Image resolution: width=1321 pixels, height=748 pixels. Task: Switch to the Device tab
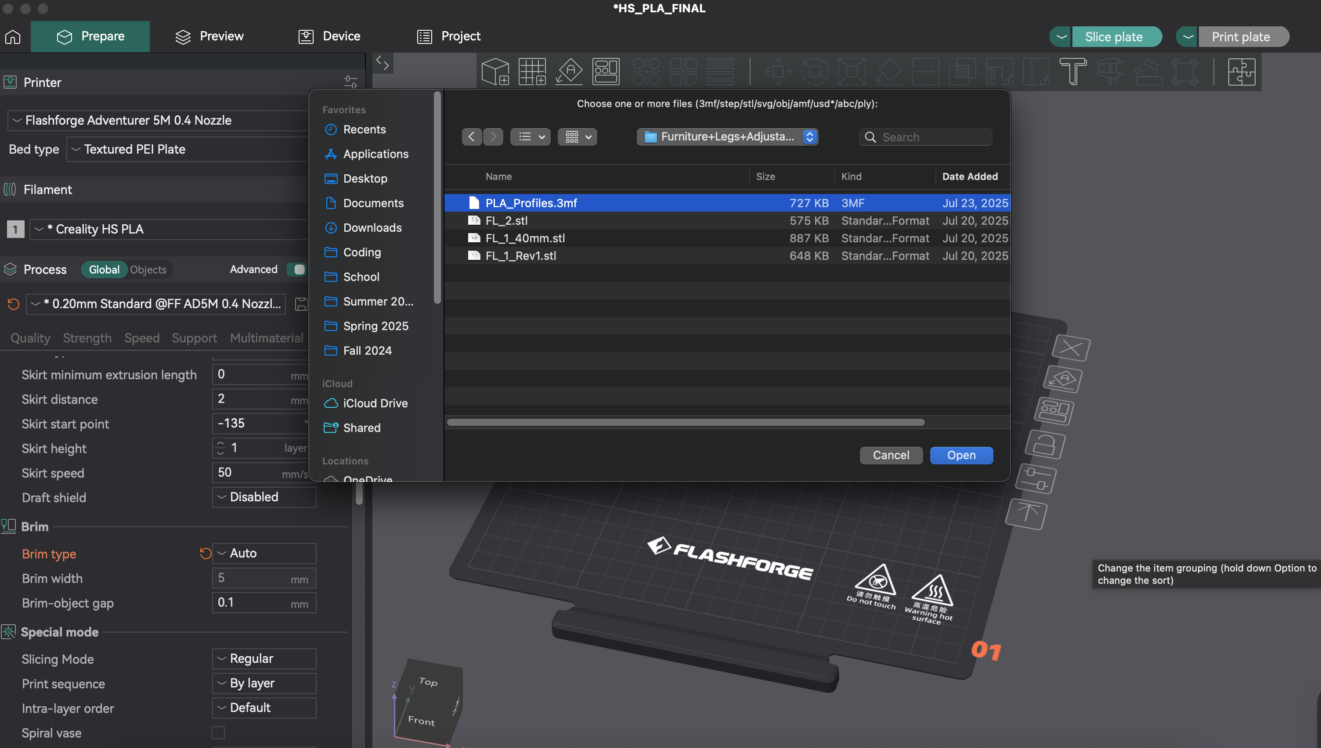(329, 36)
